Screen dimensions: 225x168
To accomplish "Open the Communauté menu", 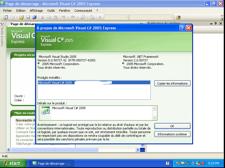I will click(x=83, y=11).
